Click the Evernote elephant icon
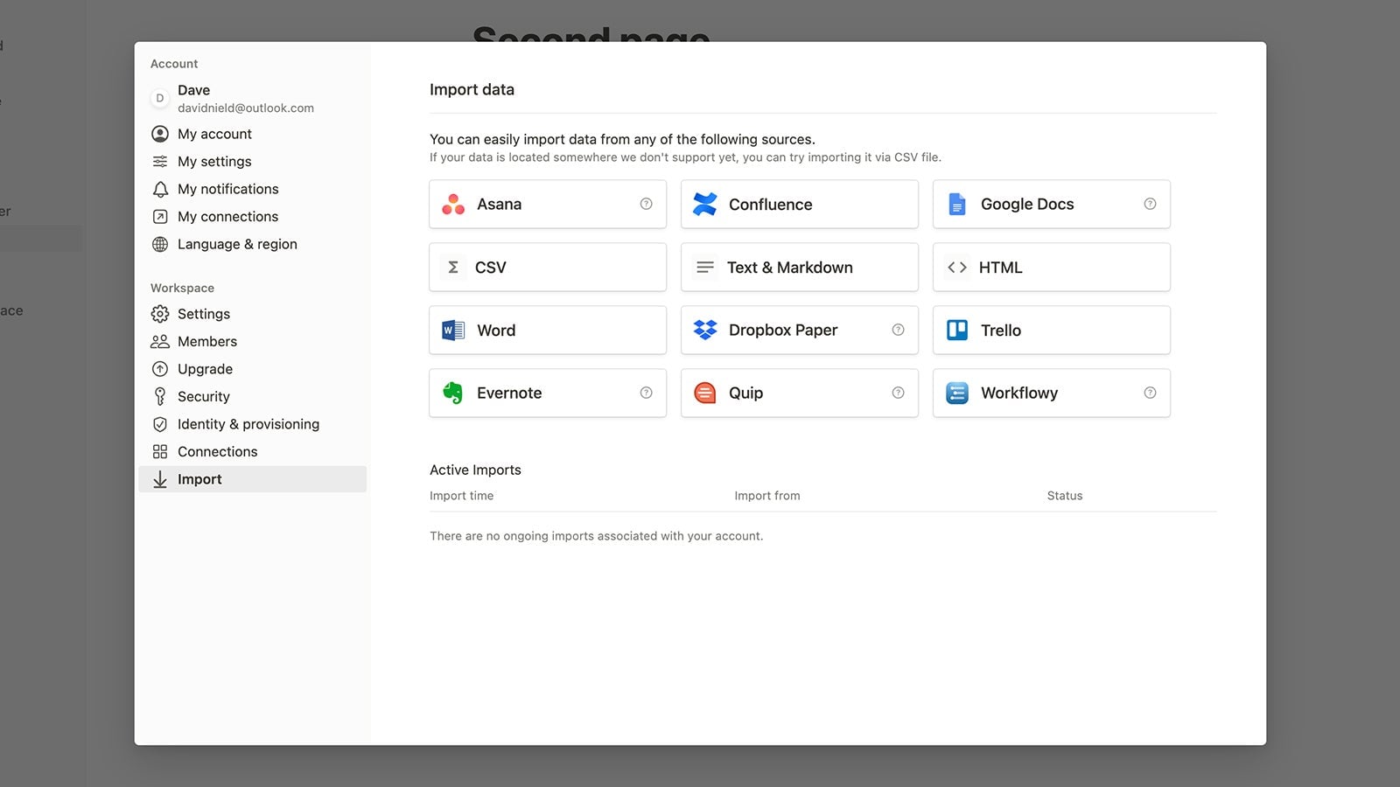This screenshot has width=1400, height=787. tap(453, 393)
